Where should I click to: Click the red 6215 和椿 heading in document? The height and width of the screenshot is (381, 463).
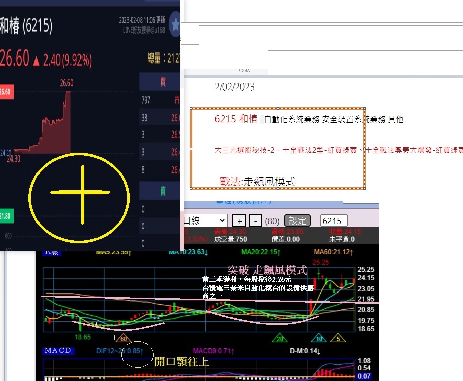pos(236,119)
